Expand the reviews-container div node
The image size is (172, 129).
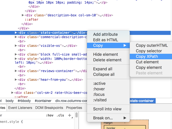(x=16, y=71)
